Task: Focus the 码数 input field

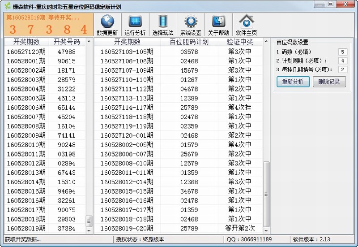Action: (343, 52)
